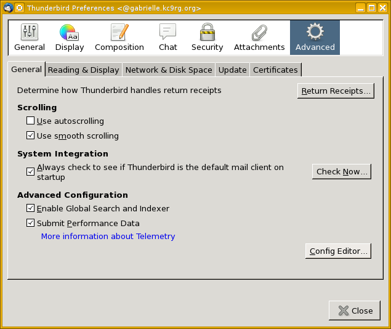Toggle the always check default mail client checkbox
The width and height of the screenshot is (391, 329).
[x=30, y=172]
